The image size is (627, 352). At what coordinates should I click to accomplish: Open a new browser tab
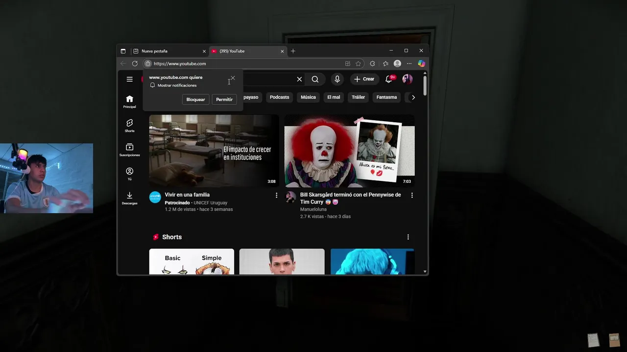tap(293, 51)
